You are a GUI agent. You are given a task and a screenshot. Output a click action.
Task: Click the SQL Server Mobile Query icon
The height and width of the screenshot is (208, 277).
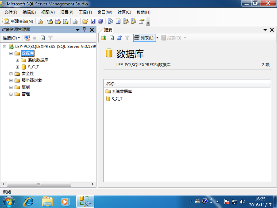(75, 21)
